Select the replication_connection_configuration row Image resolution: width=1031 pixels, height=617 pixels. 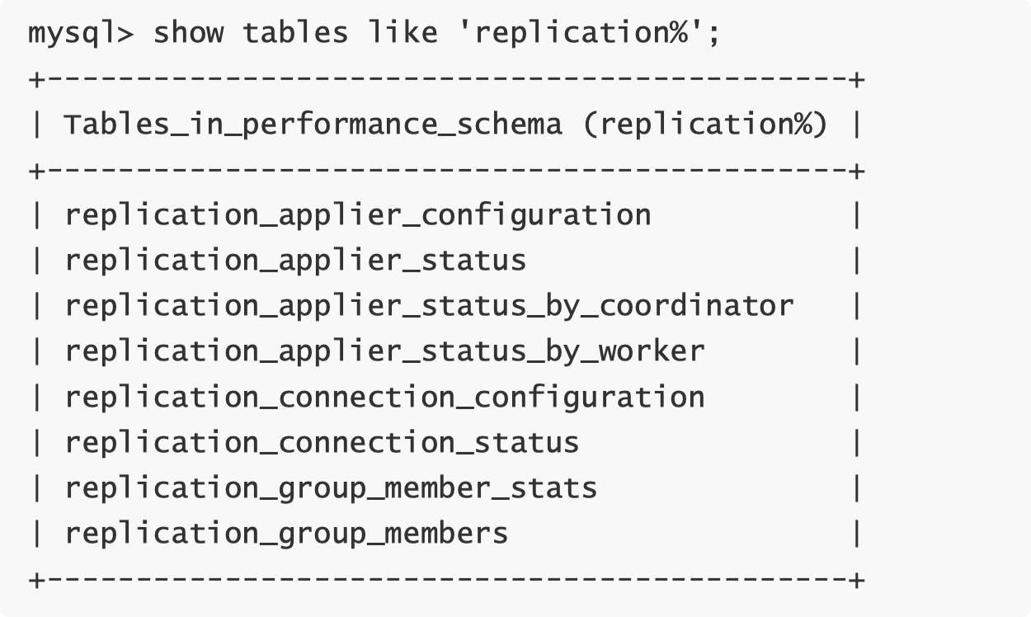click(384, 397)
